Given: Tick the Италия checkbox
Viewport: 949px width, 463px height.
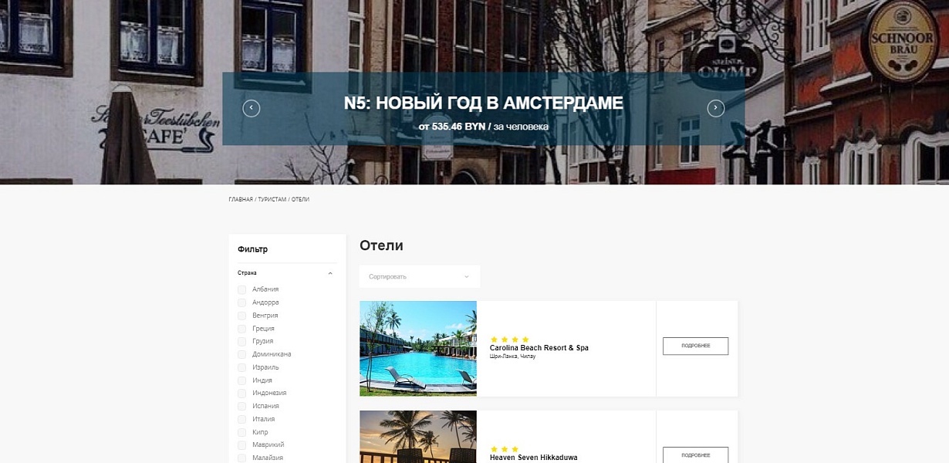Looking at the screenshot, I should click(x=242, y=419).
